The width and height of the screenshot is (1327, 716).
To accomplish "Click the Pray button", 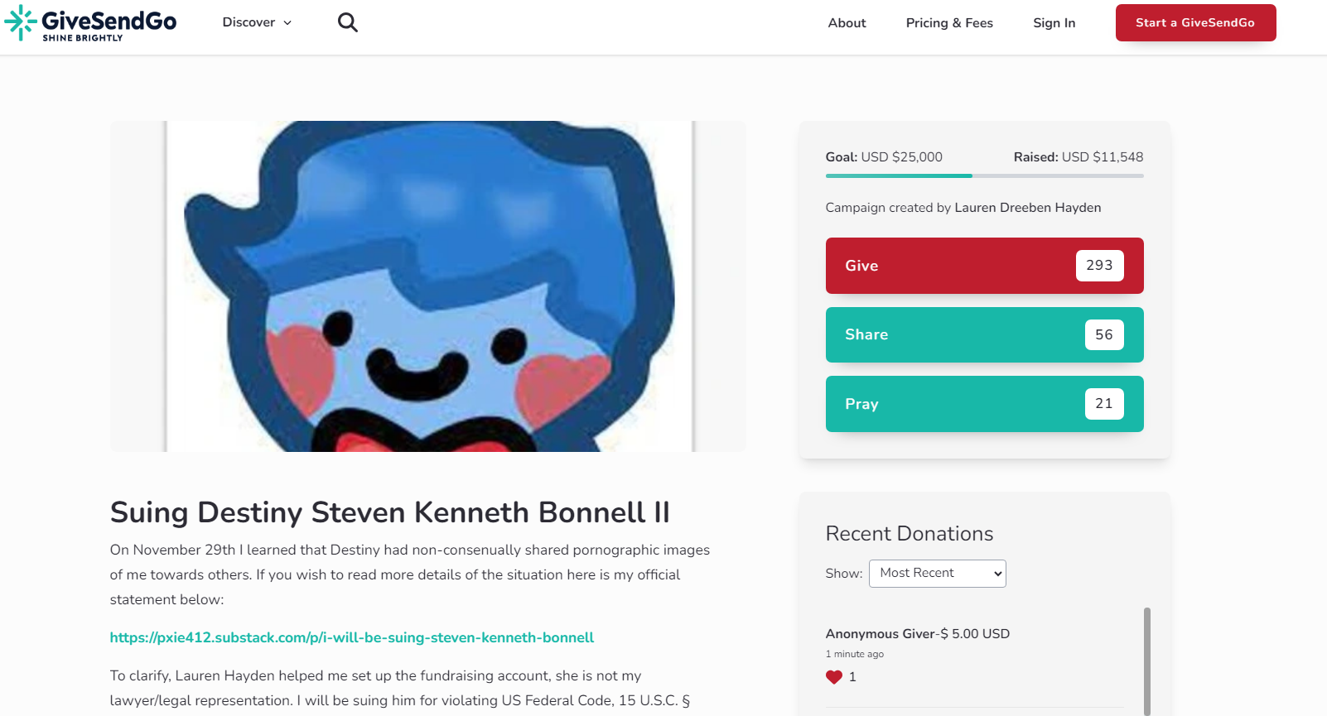I will [984, 404].
